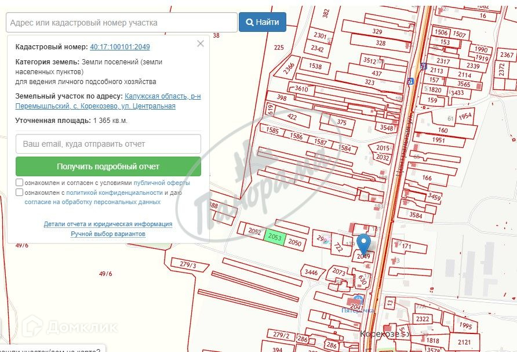Image resolution: width=517 pixels, height=352 pixels.
Task: Select parcel 1954 on the map
Action: (x=465, y=116)
